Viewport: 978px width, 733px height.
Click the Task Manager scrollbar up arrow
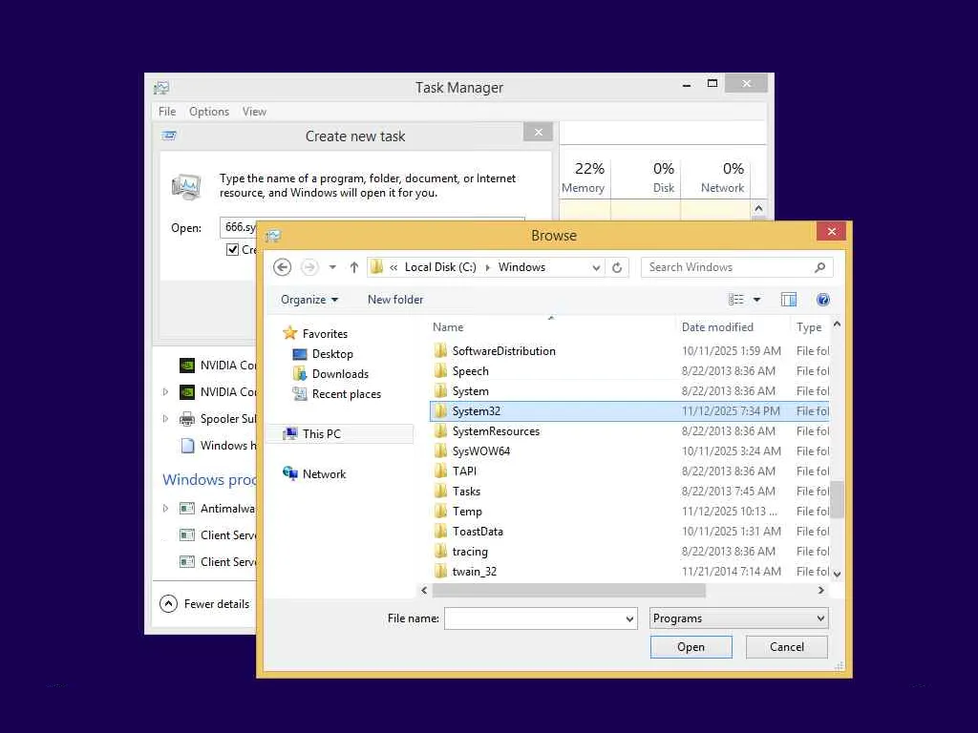pyautogui.click(x=758, y=208)
